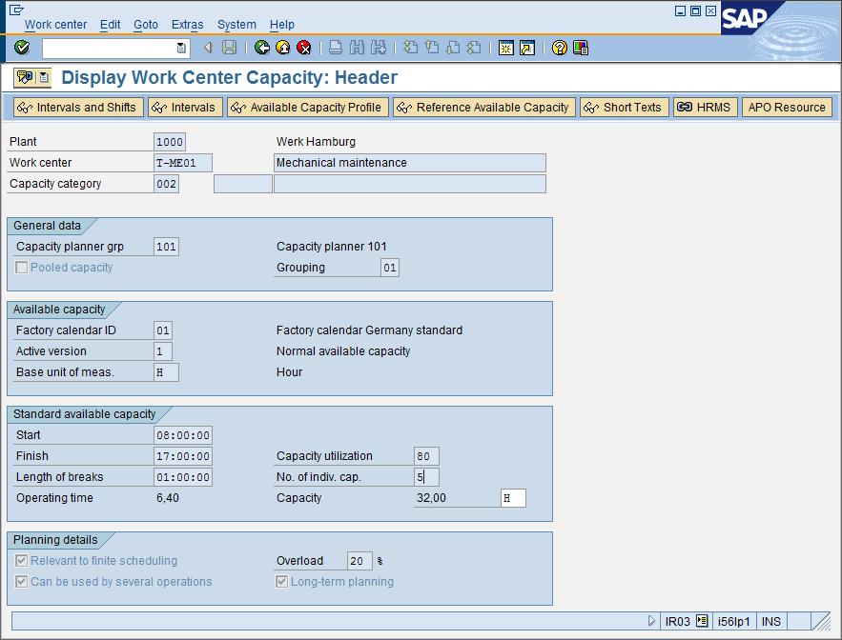Open Available Capacity Profile
The width and height of the screenshot is (842, 640).
tap(308, 108)
